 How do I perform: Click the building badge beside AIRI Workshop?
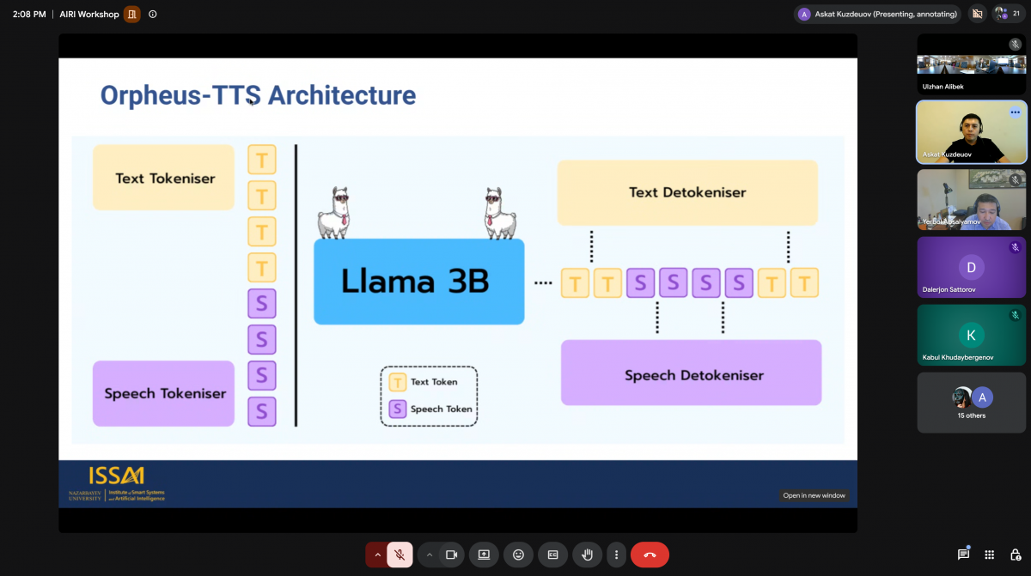(131, 14)
